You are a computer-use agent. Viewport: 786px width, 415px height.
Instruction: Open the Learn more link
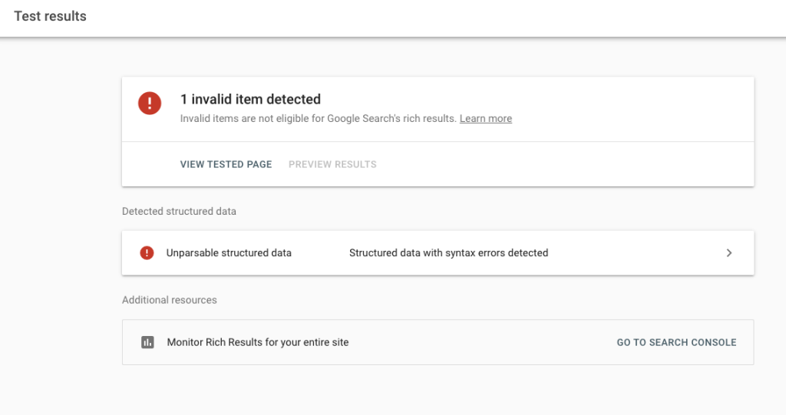(486, 119)
